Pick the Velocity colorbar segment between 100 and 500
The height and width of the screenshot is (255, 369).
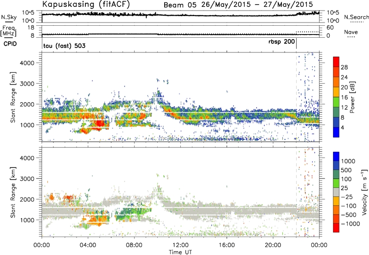coord(336,174)
